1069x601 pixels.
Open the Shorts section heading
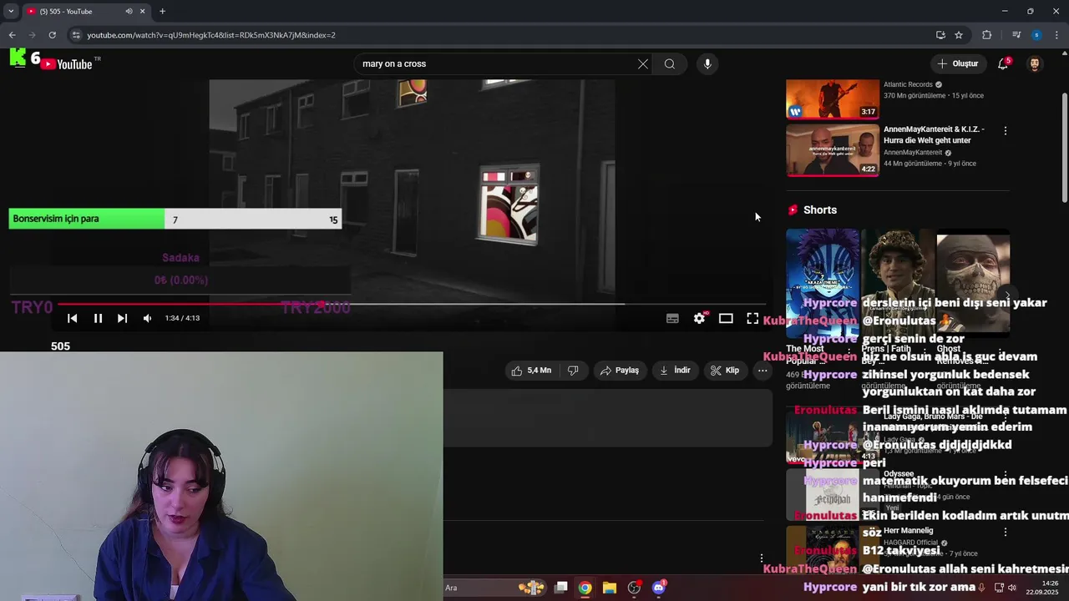click(x=819, y=210)
